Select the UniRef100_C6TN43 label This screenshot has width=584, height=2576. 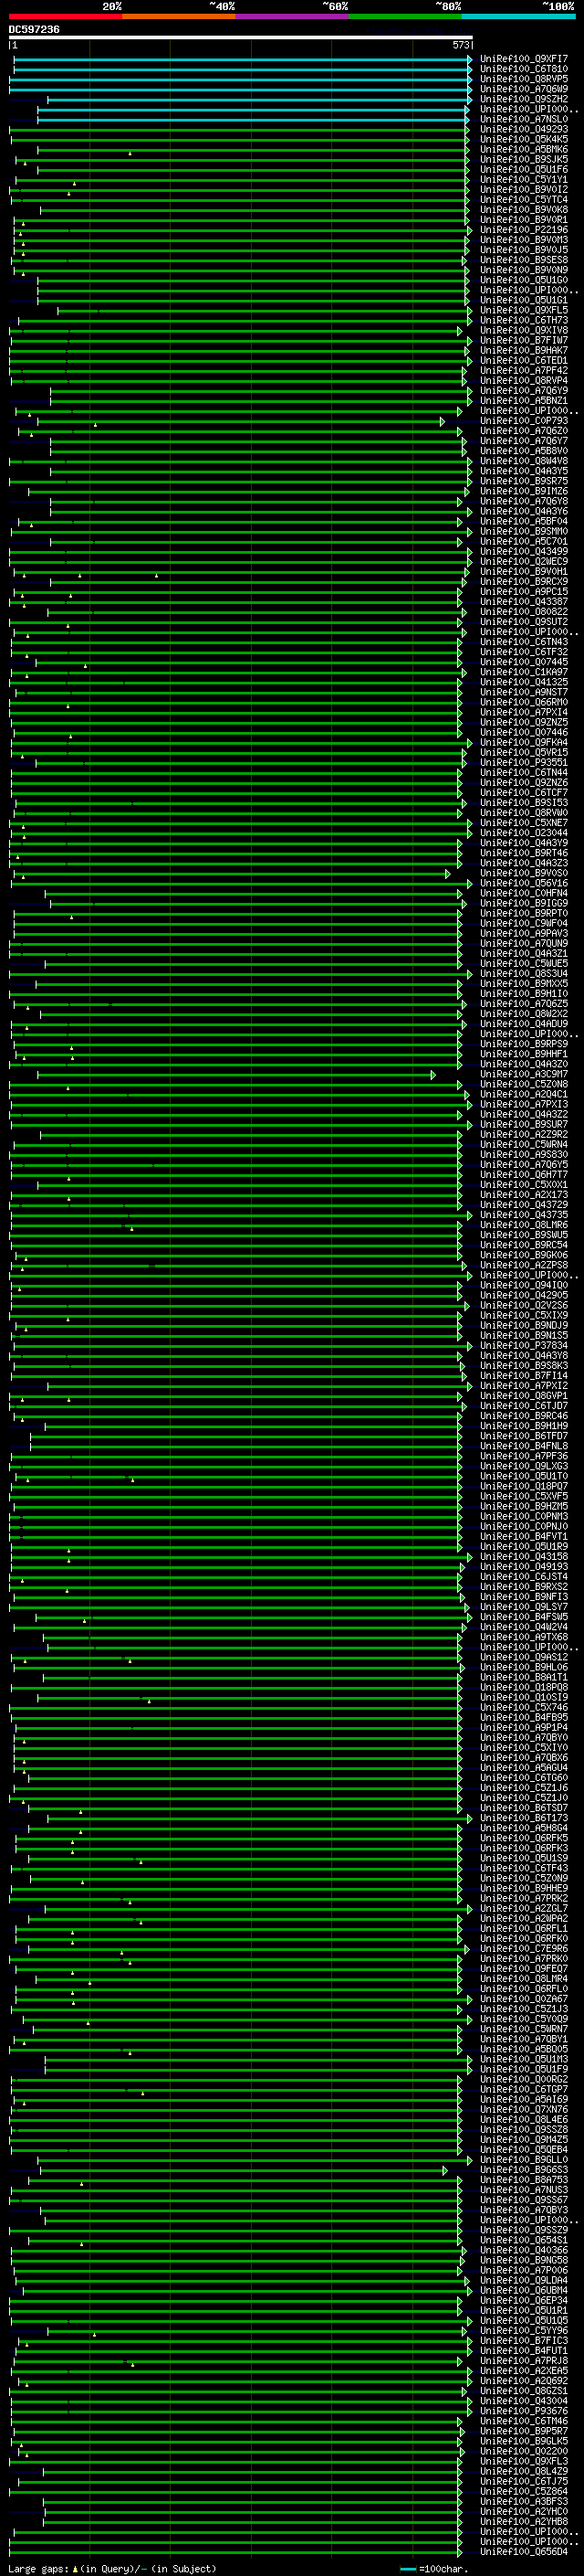tap(524, 642)
